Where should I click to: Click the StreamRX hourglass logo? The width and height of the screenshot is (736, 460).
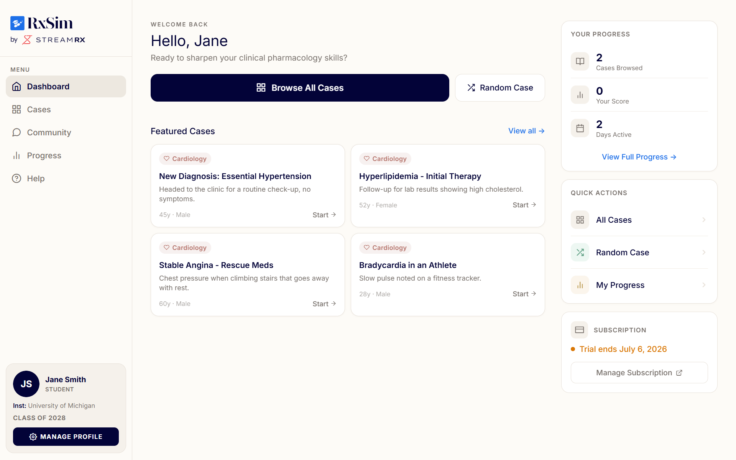[27, 40]
